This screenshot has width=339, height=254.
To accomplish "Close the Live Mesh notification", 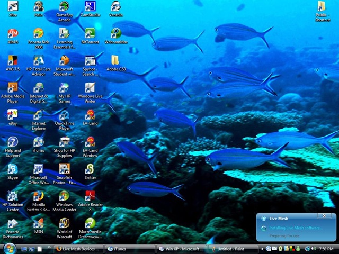I will click(324, 215).
